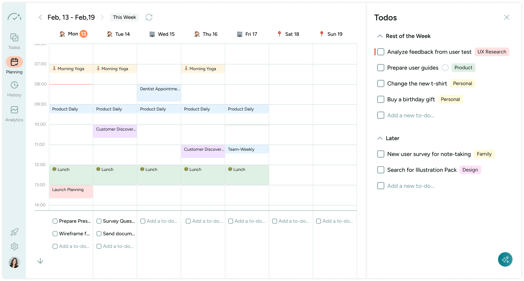Tick the Buy a birthday gift checkbox

pyautogui.click(x=381, y=99)
